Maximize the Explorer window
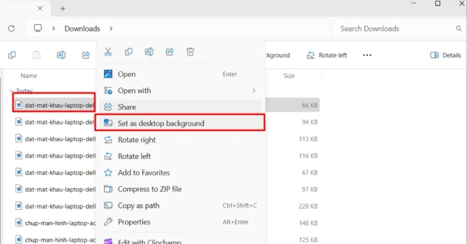Image resolution: width=467 pixels, height=244 pixels. tap(438, 3)
